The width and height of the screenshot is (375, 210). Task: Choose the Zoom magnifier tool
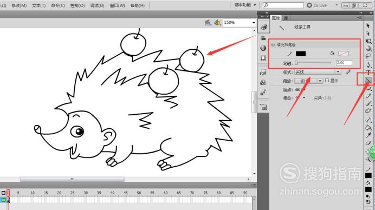click(368, 159)
